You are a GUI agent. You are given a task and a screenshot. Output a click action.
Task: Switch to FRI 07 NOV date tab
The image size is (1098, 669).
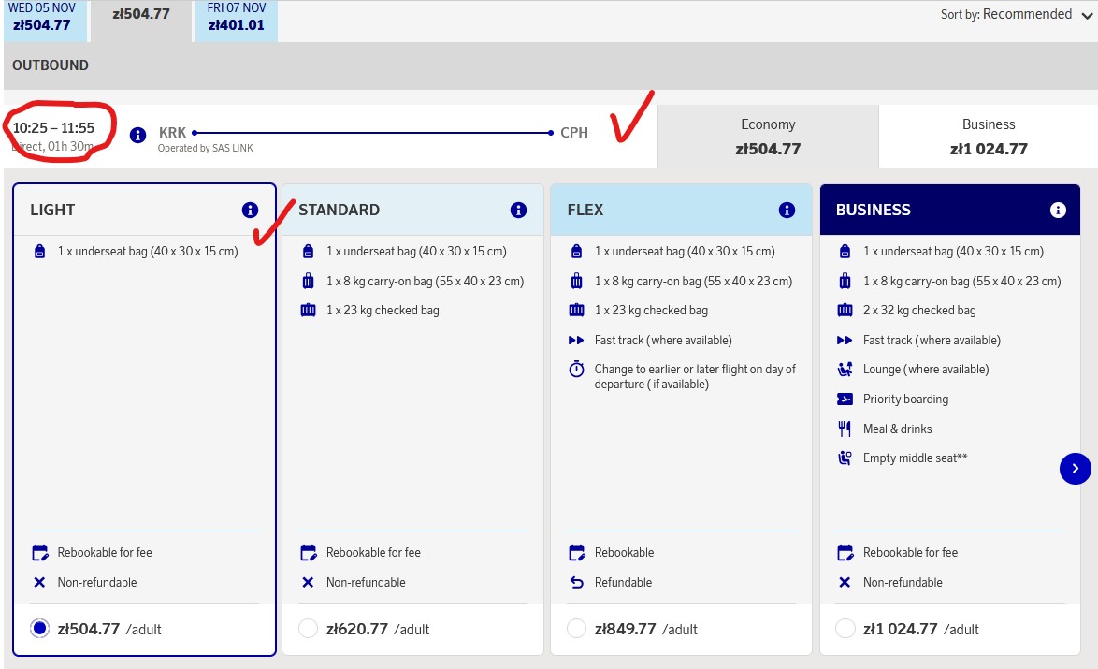[237, 20]
